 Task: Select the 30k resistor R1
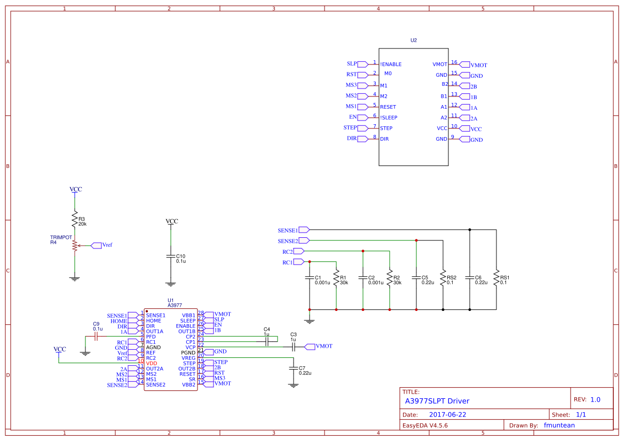(x=336, y=277)
